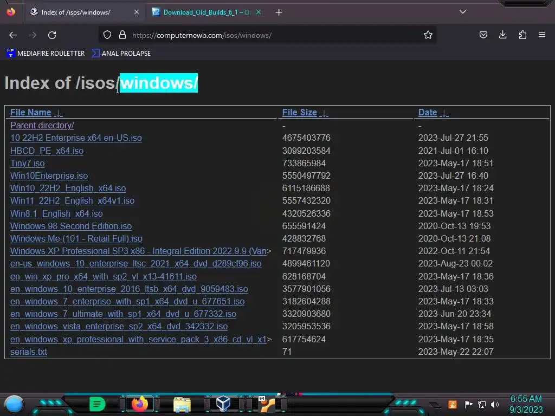555x416 pixels.
Task: Go to Parent directory/
Action: point(42,126)
